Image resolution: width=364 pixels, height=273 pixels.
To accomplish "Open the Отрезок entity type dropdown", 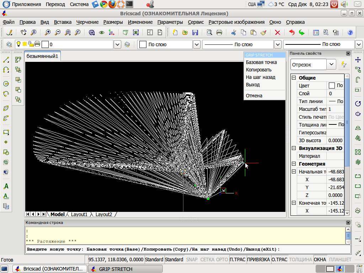I will click(331, 64).
